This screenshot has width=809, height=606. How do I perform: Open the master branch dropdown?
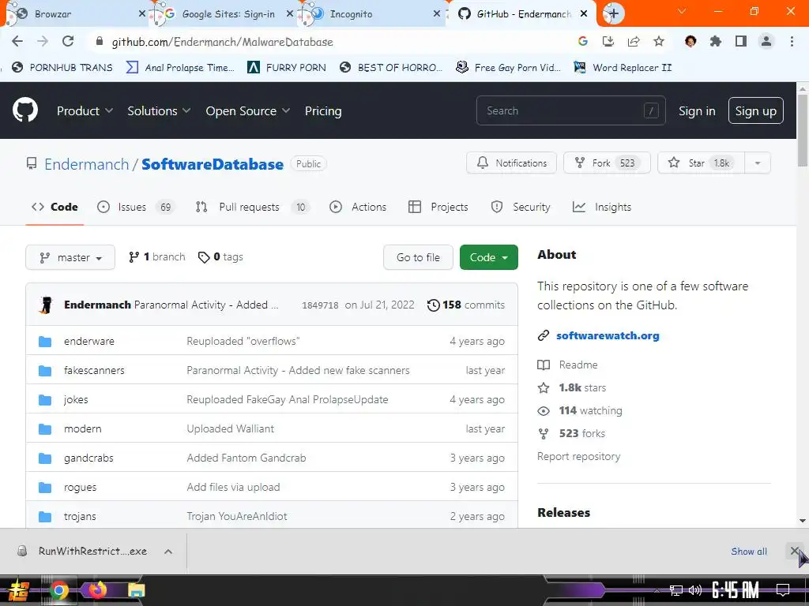70,257
